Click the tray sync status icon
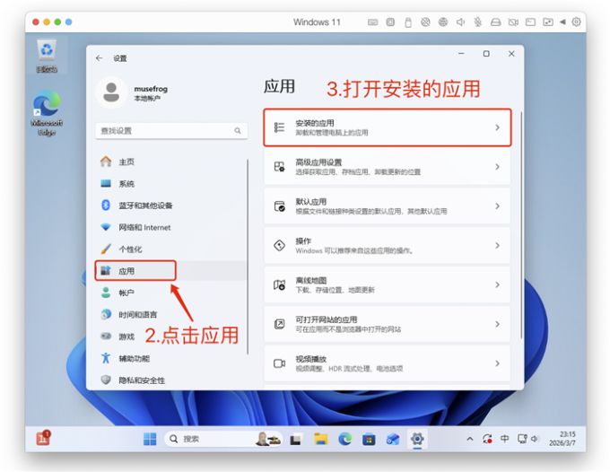Viewport: 610px width, 472px height. pyautogui.click(x=487, y=439)
